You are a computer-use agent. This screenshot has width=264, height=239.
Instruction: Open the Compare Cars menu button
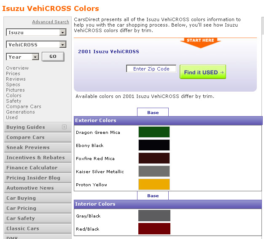pyautogui.click(x=38, y=137)
